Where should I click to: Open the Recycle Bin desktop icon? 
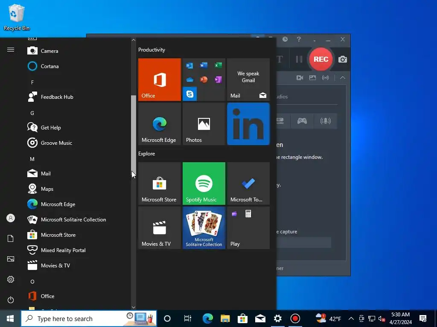point(17,17)
